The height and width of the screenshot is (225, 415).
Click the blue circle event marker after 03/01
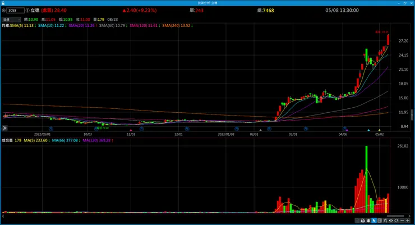pos(306,128)
